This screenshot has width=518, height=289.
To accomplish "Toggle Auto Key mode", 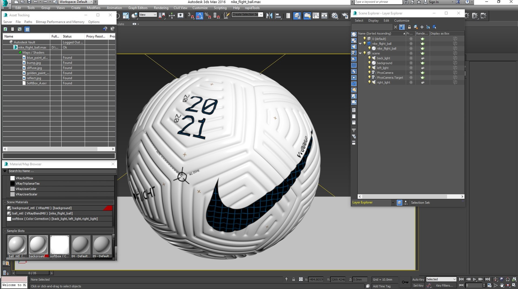I will pyautogui.click(x=418, y=280).
